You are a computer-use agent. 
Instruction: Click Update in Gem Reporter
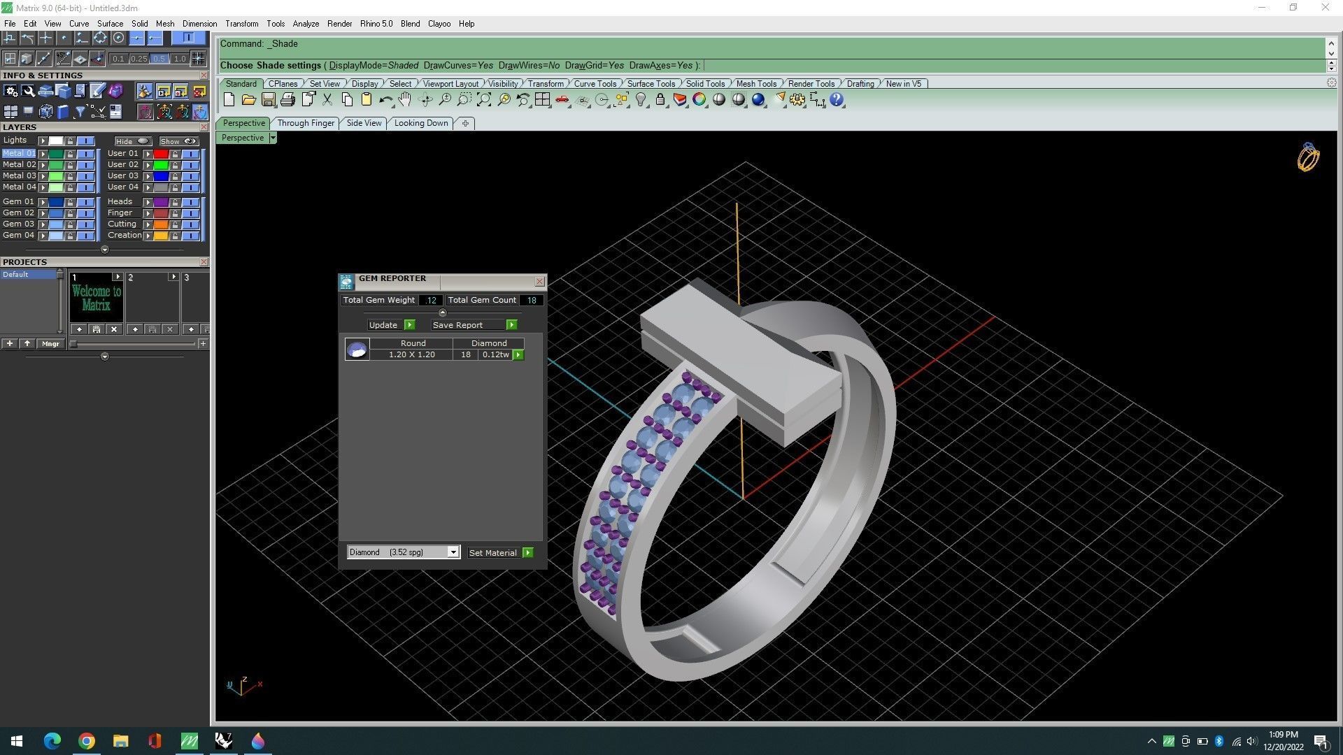392,325
